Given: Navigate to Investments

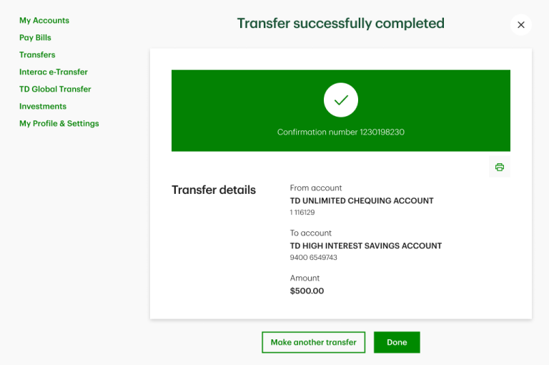Looking at the screenshot, I should (x=43, y=106).
